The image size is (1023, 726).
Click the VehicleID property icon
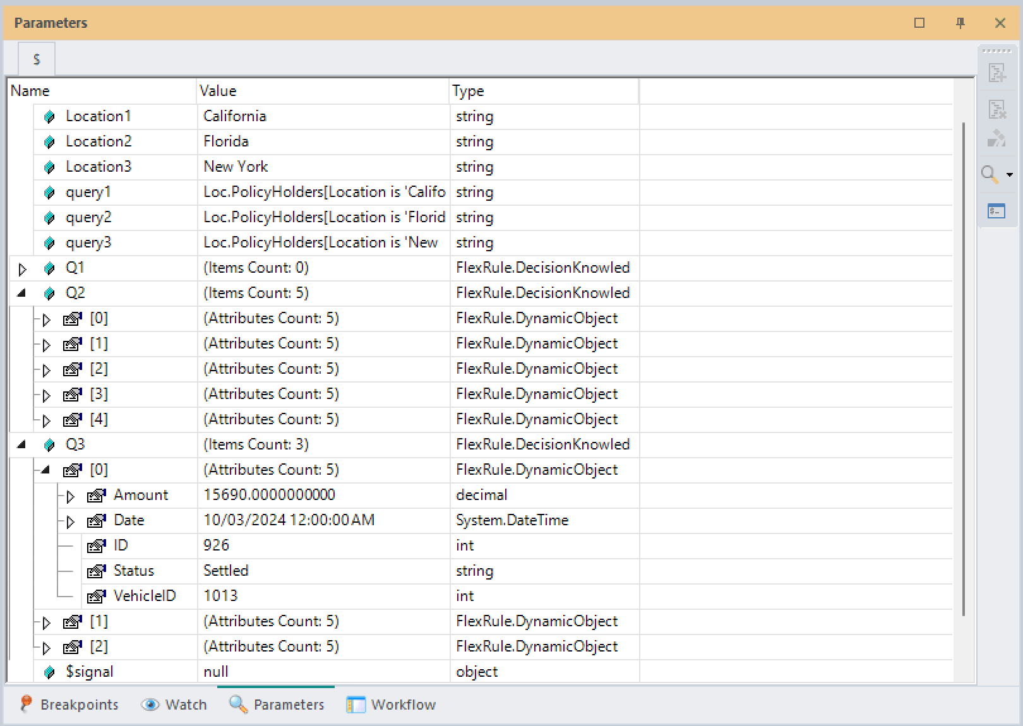(96, 597)
